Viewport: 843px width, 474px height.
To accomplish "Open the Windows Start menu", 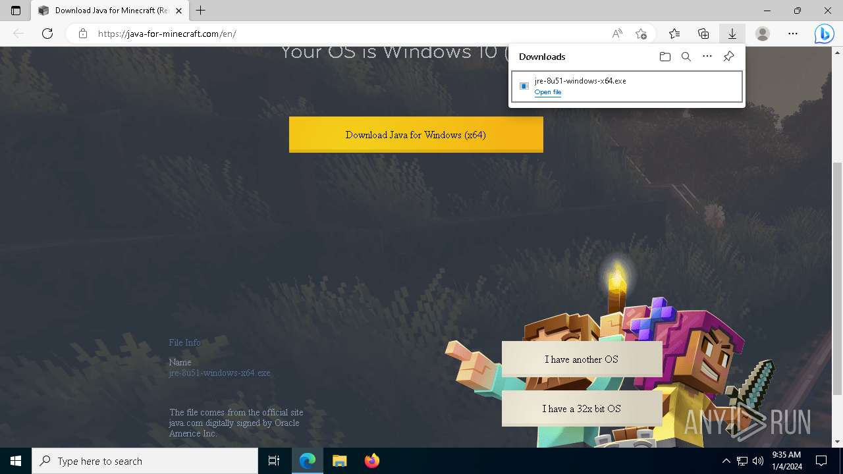I will tap(16, 461).
